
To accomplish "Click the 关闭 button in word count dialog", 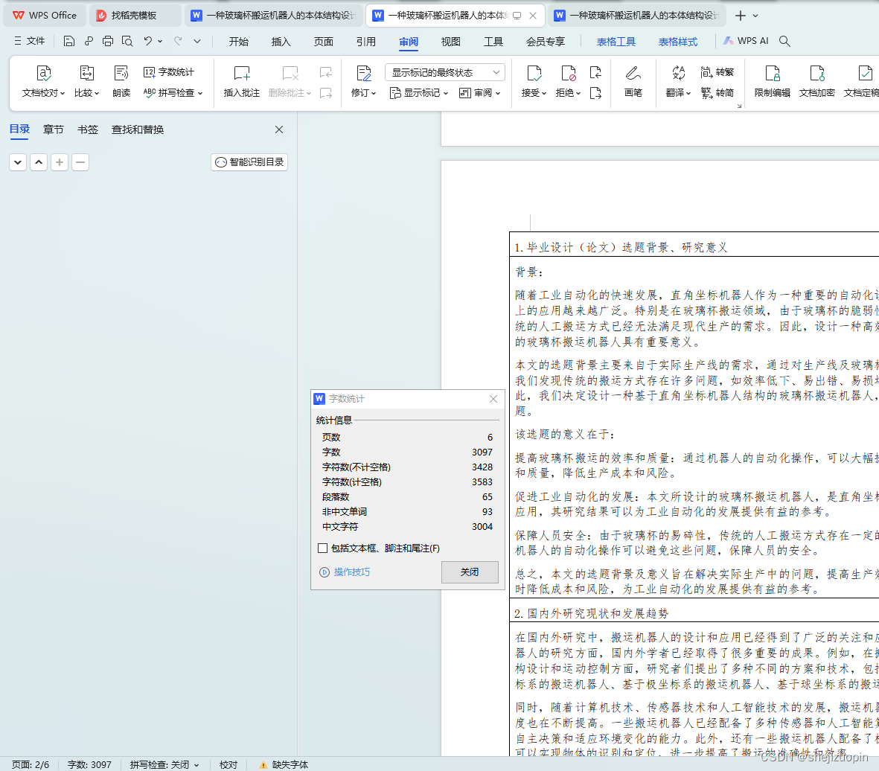I will (x=470, y=572).
